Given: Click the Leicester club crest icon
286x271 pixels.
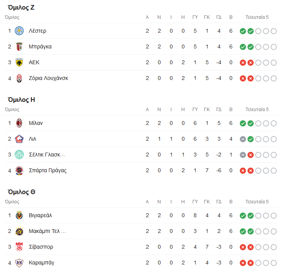Looking at the screenshot, I should [19, 31].
